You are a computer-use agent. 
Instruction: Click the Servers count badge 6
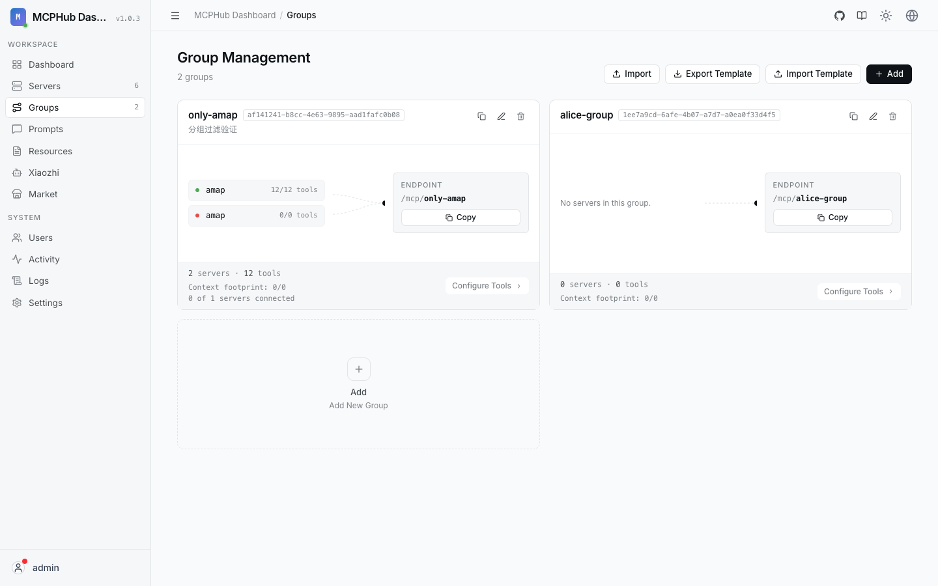point(136,86)
